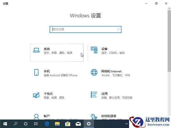Click the 手机 category title
The width and height of the screenshot is (171, 128).
47,71
